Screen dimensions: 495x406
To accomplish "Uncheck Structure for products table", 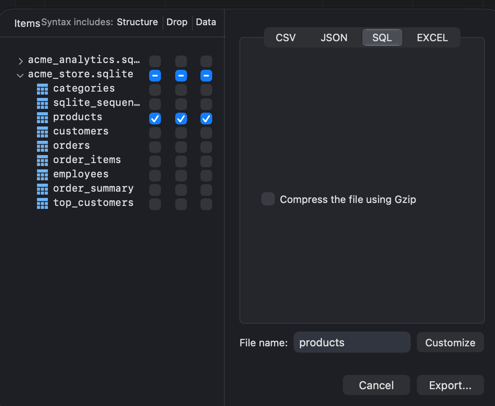I will (x=155, y=119).
